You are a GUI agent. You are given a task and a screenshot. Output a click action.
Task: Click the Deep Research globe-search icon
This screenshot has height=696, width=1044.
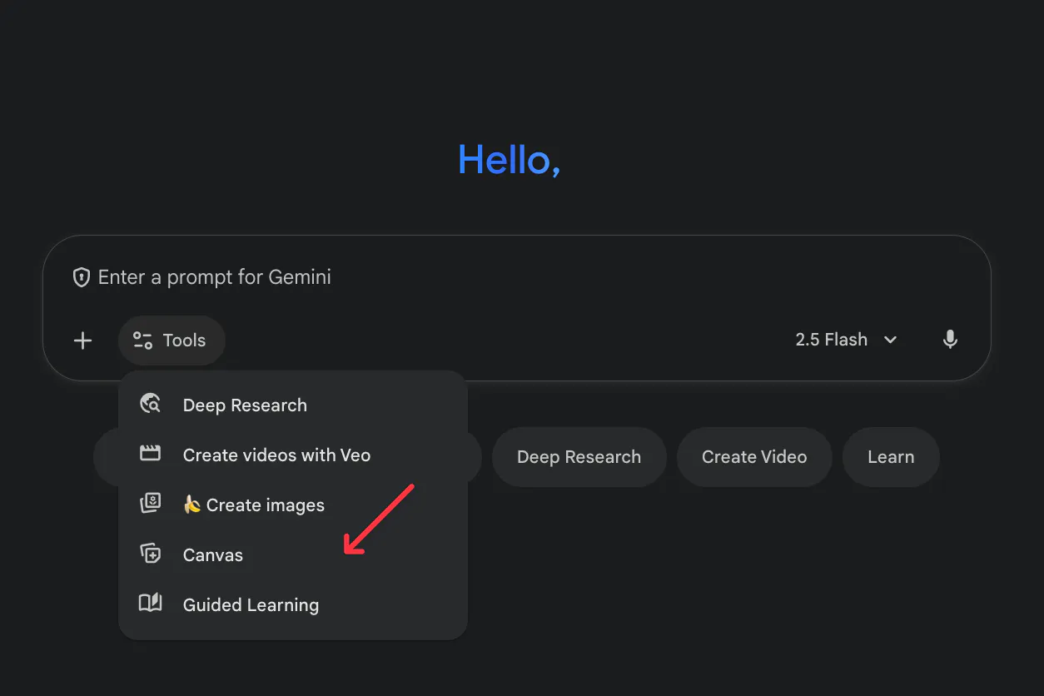point(150,404)
